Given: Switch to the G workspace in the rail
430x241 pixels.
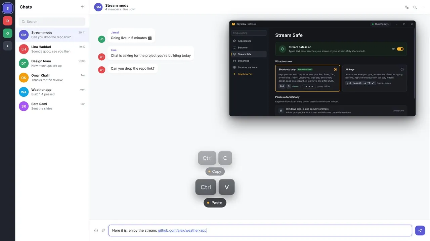Looking at the screenshot, I should click(x=7, y=33).
